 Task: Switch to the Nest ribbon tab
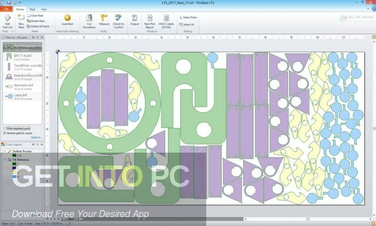(x=32, y=9)
